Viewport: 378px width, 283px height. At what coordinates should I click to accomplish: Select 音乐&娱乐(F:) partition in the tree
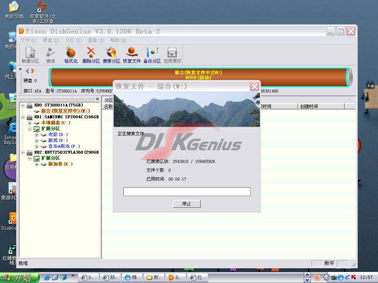point(64,146)
